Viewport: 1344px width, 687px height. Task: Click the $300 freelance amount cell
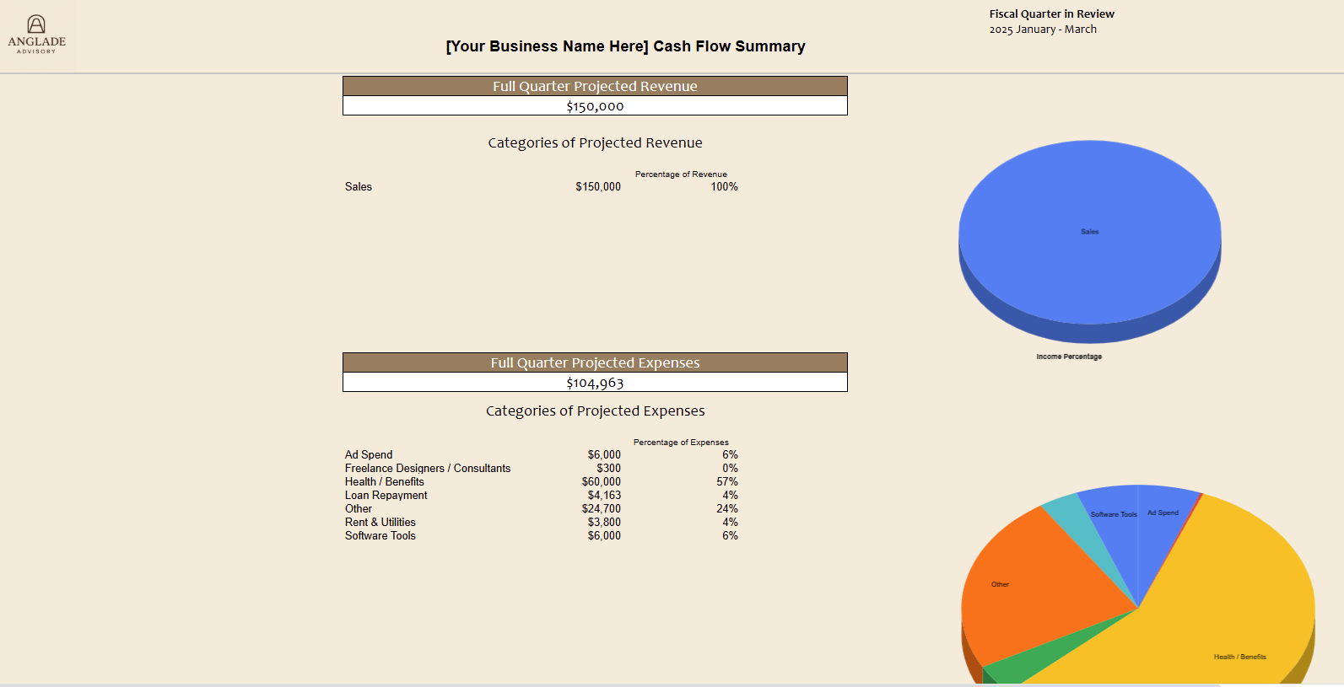click(x=608, y=469)
